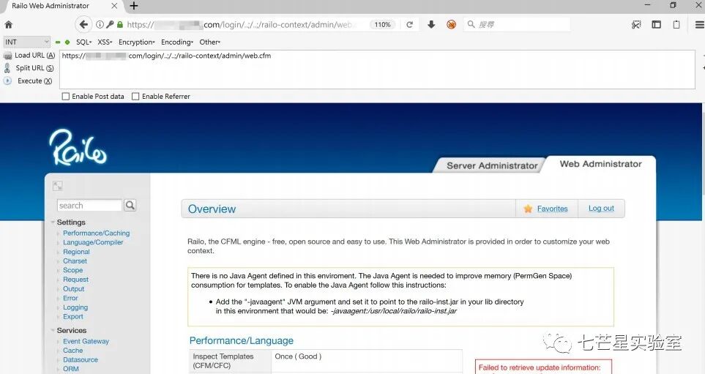
Task: Click the key icon in address bar
Action: coord(110,24)
